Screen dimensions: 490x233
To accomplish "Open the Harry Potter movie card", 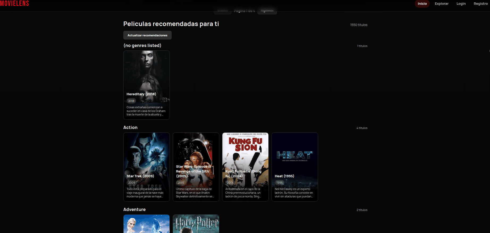I will coord(196,224).
